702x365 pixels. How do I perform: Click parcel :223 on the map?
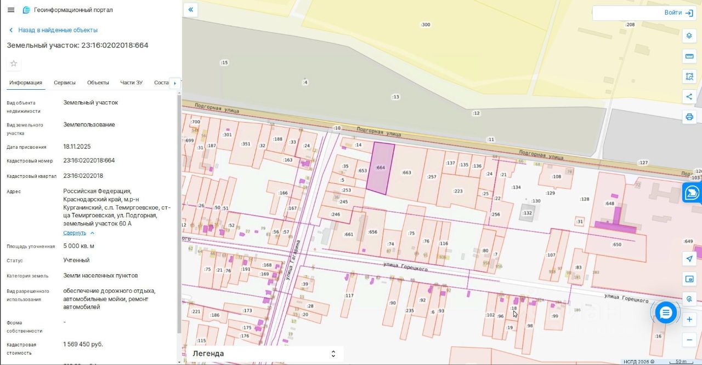[457, 191]
